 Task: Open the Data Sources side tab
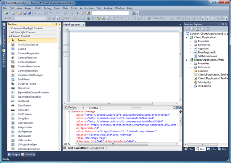coord(4,58)
